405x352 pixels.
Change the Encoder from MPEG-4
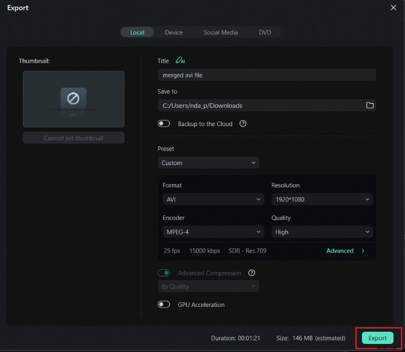click(213, 232)
